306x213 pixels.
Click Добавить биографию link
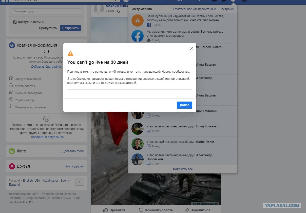tap(46, 67)
